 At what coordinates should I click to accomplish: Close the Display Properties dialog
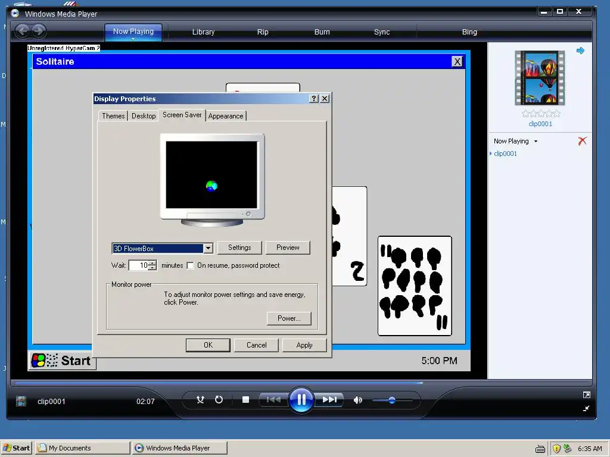(325, 99)
